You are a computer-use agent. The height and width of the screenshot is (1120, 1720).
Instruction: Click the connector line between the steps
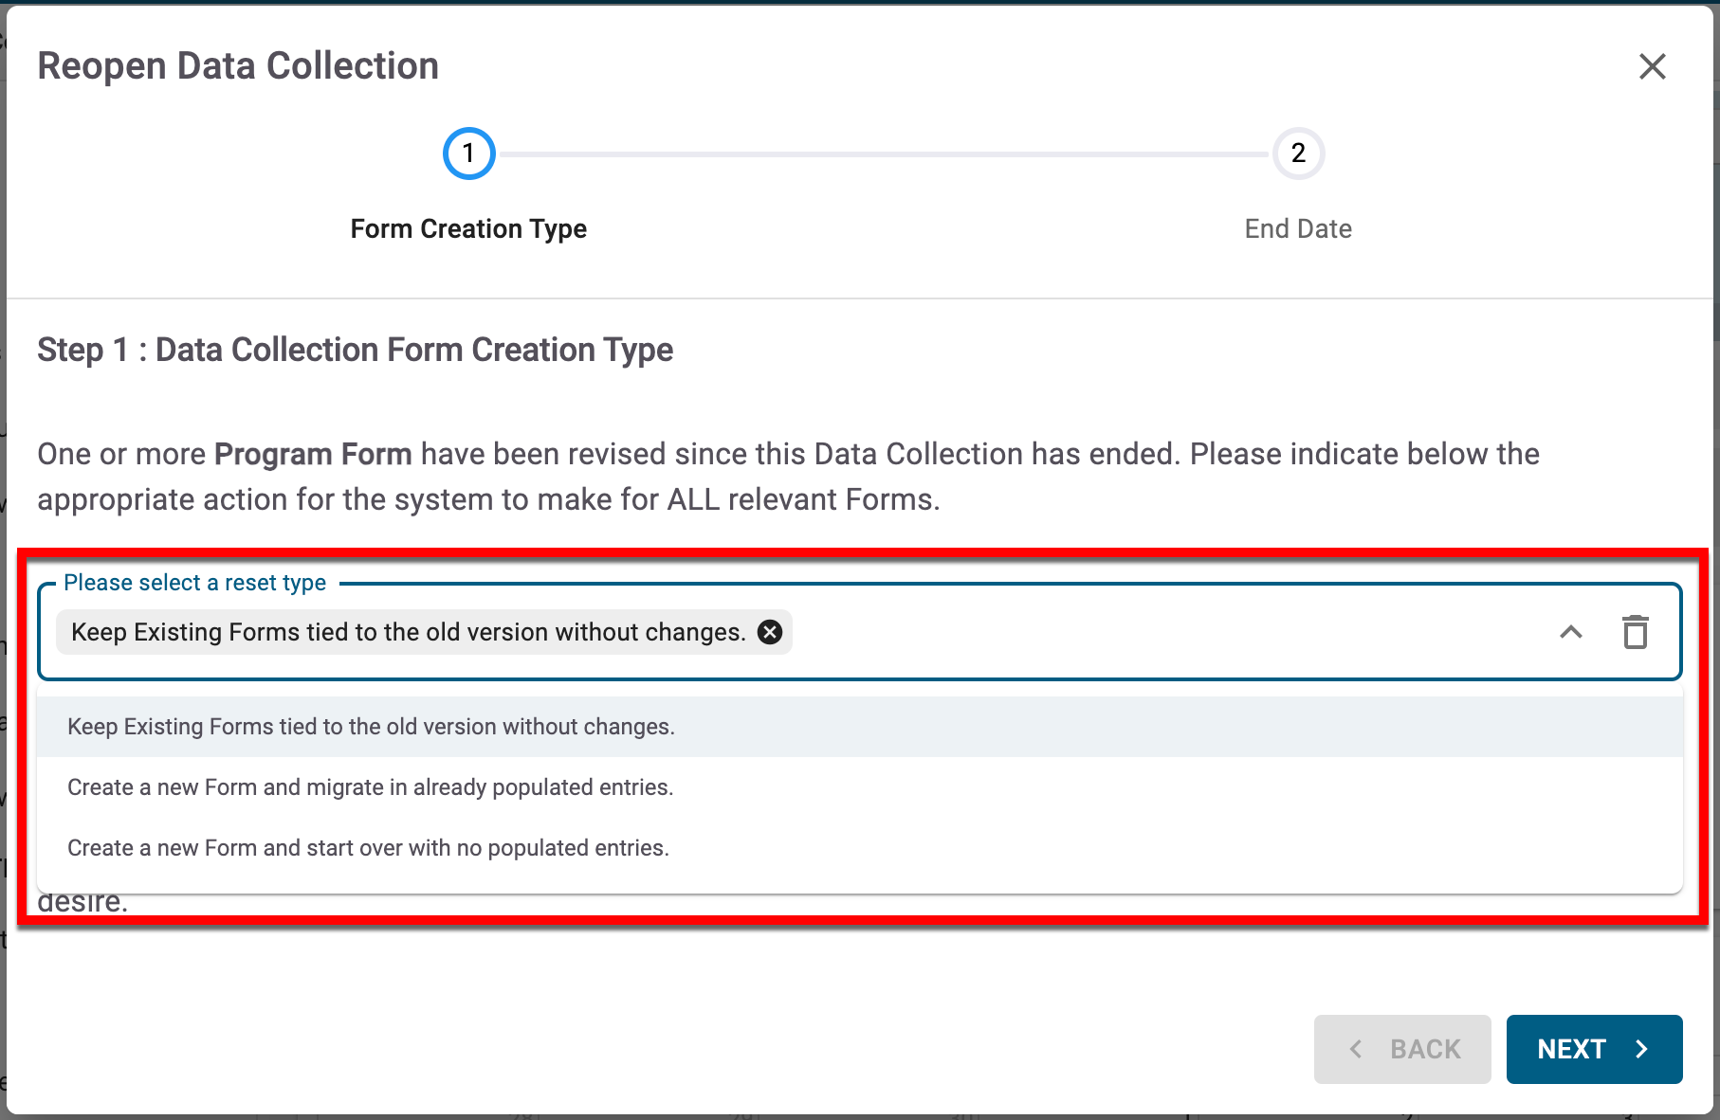point(882,154)
